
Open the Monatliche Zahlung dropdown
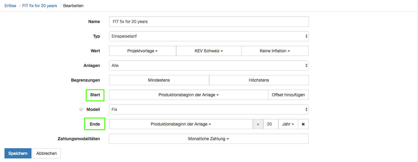click(x=209, y=139)
